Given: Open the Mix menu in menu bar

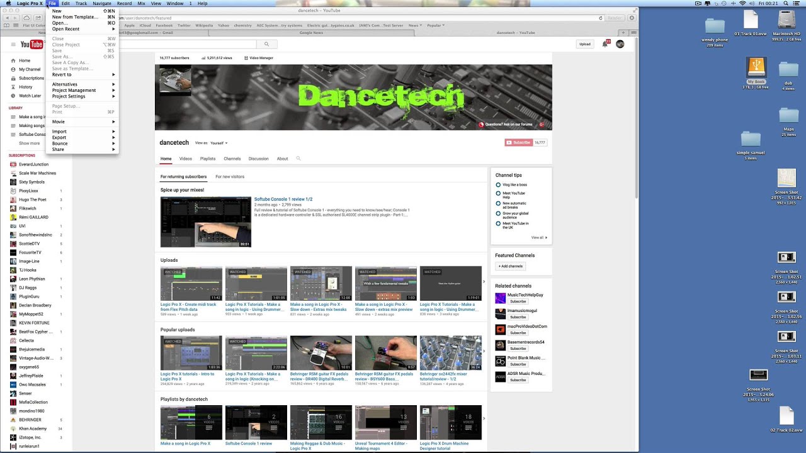Looking at the screenshot, I should 141,3.
